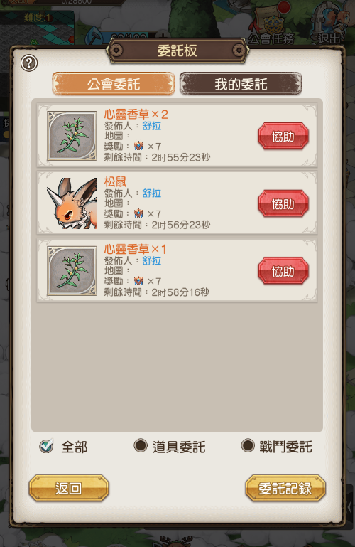Click the 返回 back button
This screenshot has width=355, height=547.
tap(69, 488)
